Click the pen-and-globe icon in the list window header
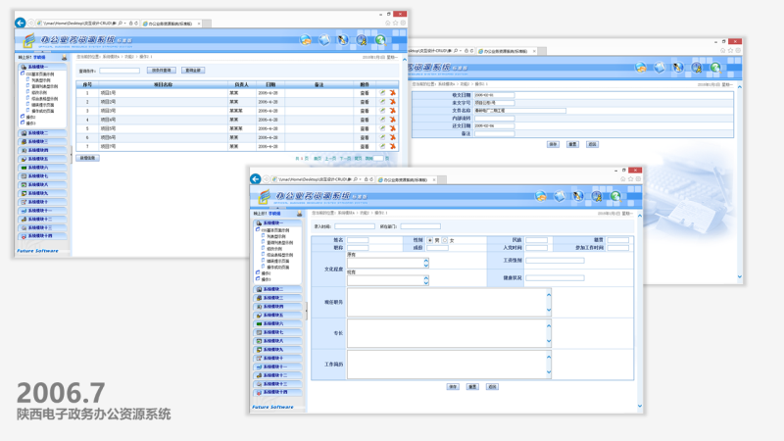This screenshot has height=441, width=784. point(342,40)
